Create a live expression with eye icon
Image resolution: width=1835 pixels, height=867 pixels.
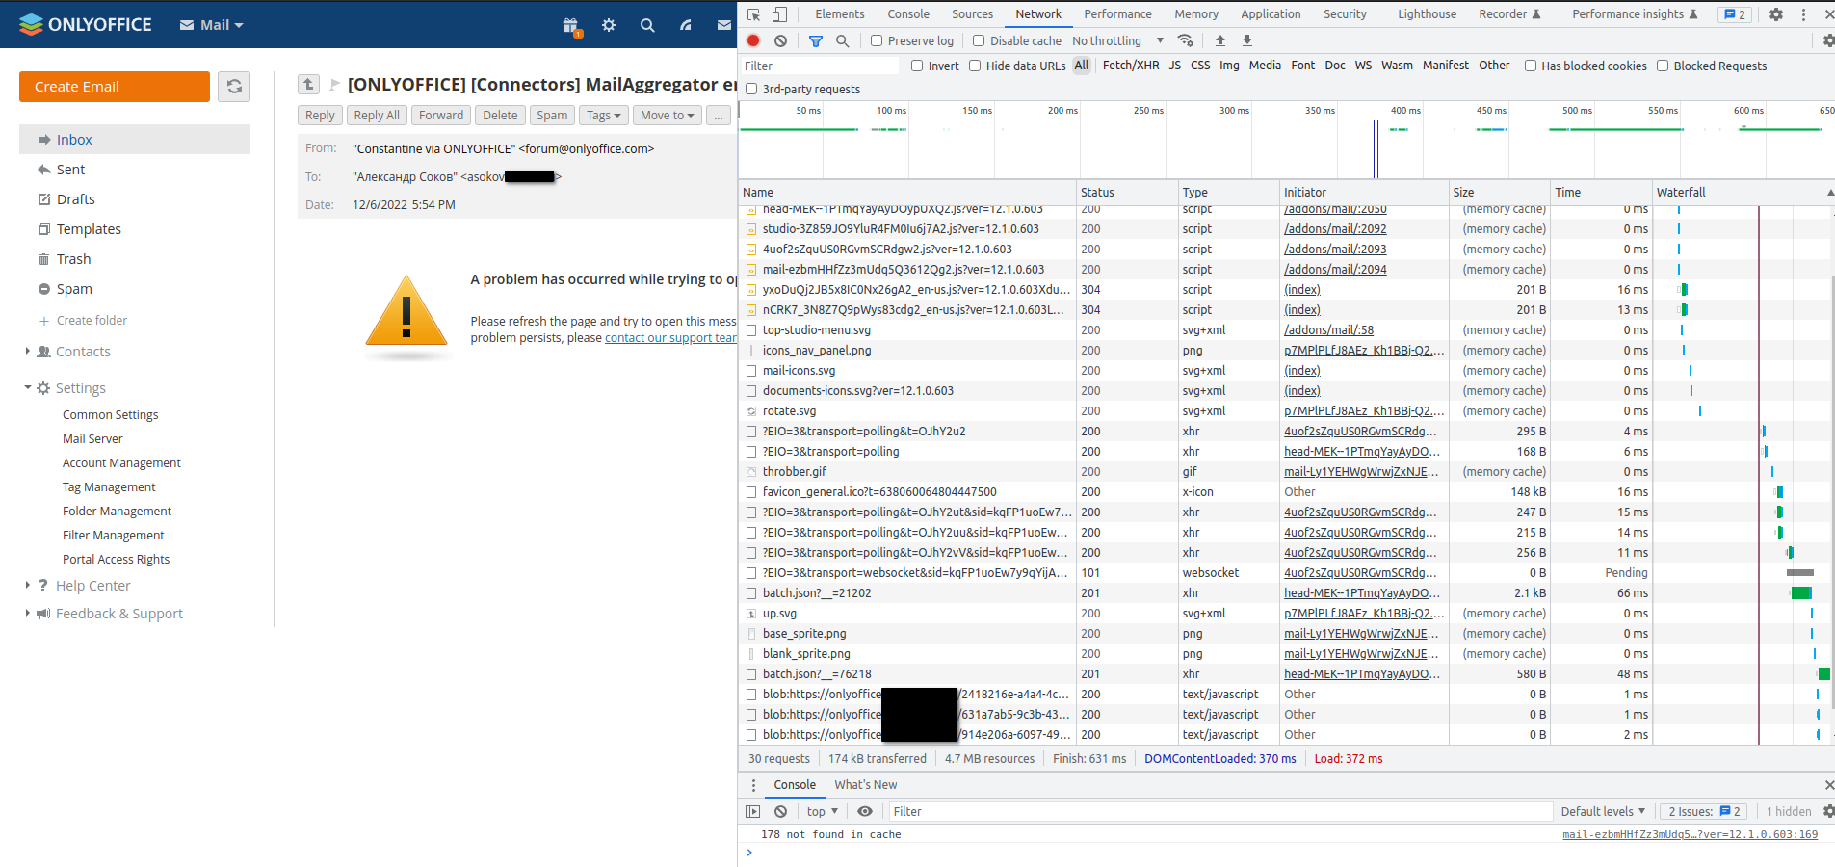coord(865,812)
